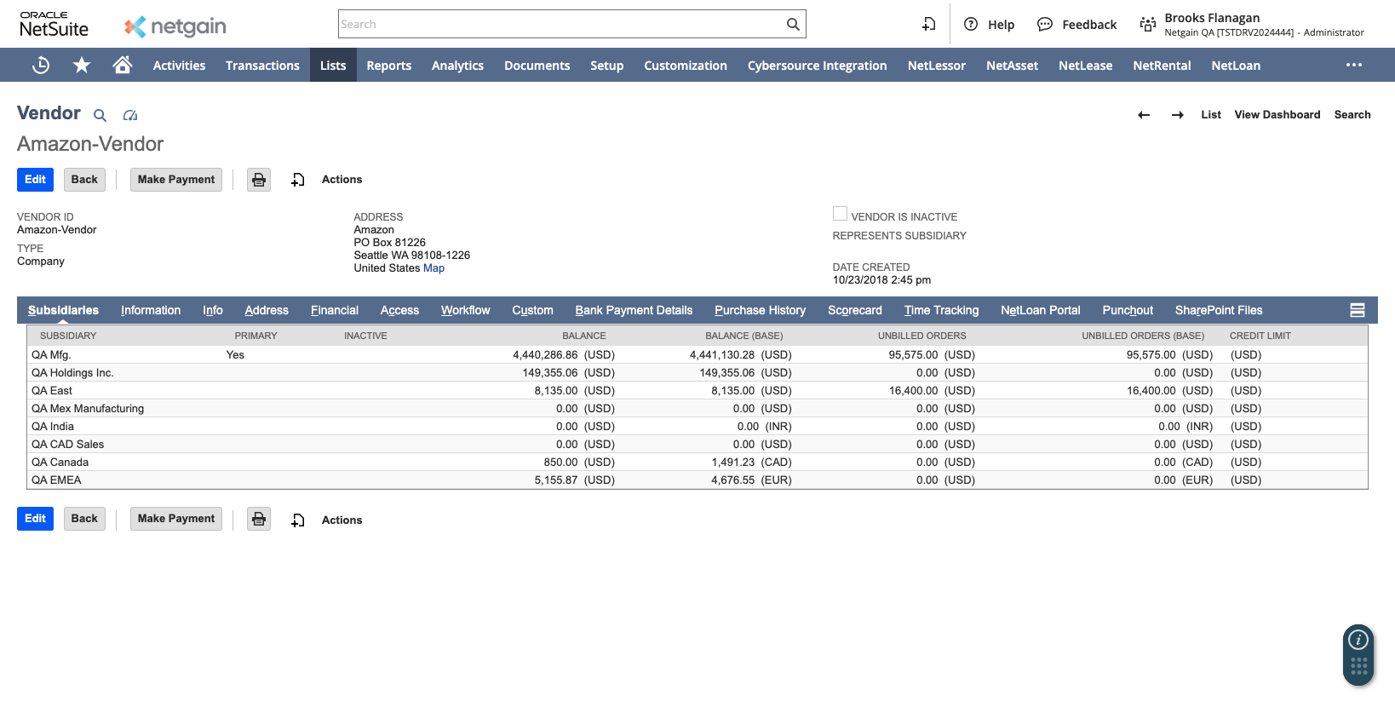Image resolution: width=1395 pixels, height=707 pixels.
Task: Click the magnifier icon next to Vendor title
Action: 100,115
